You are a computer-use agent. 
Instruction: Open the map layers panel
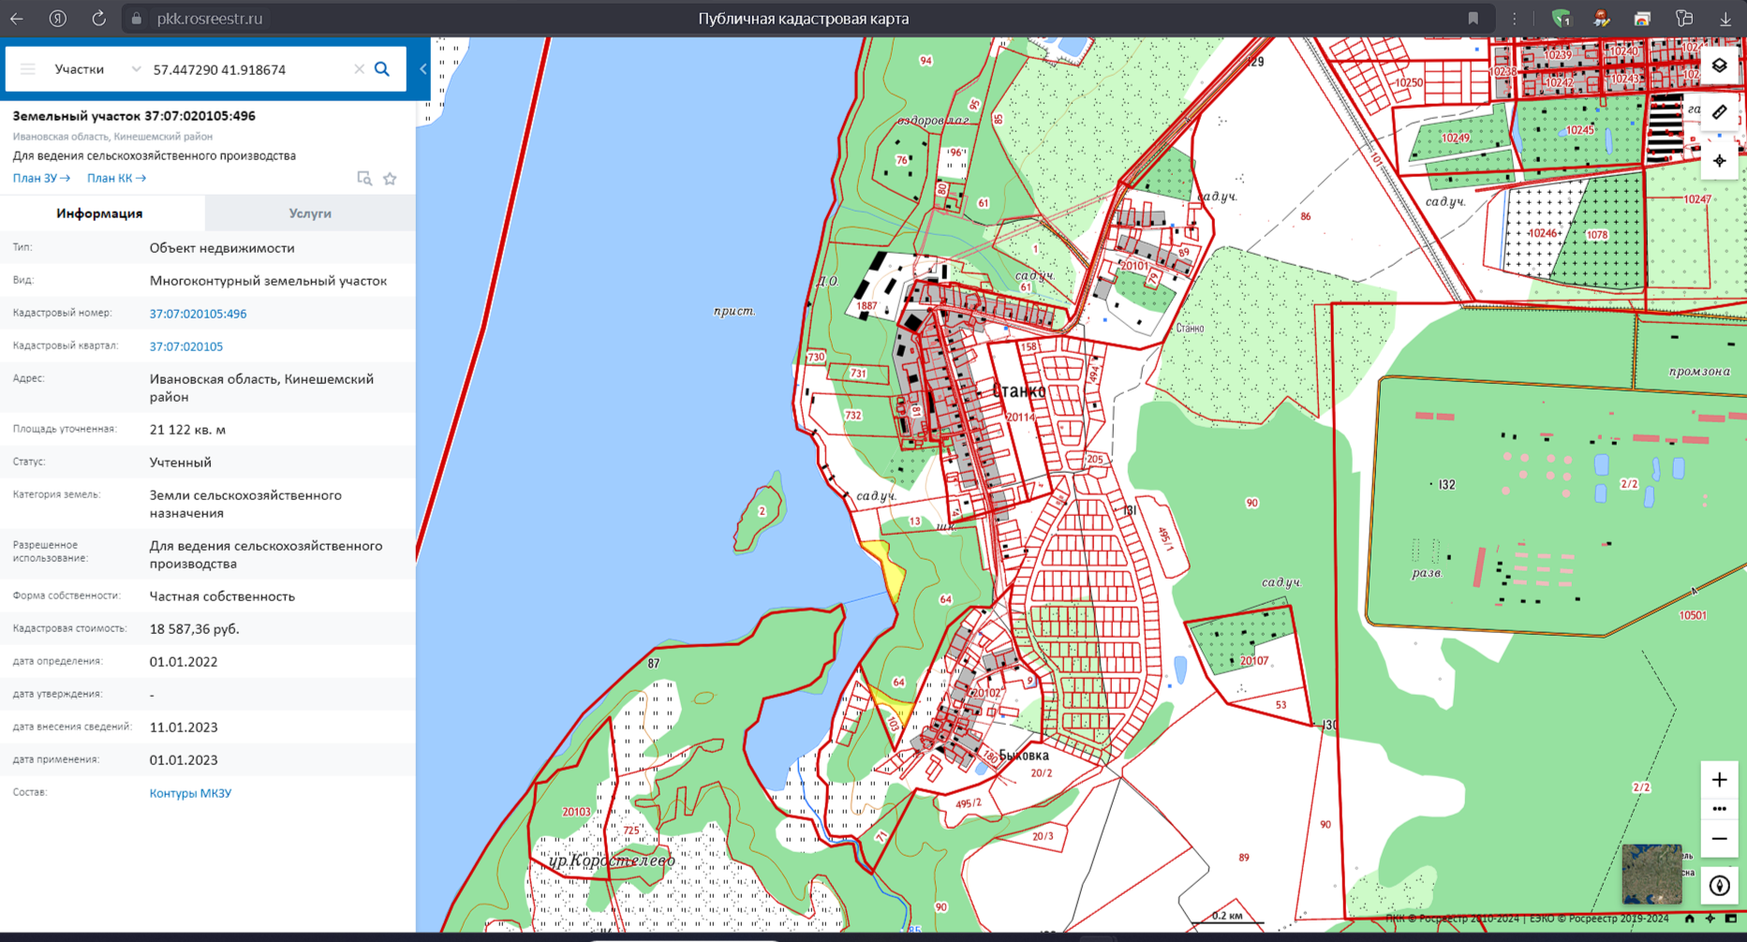[1719, 66]
